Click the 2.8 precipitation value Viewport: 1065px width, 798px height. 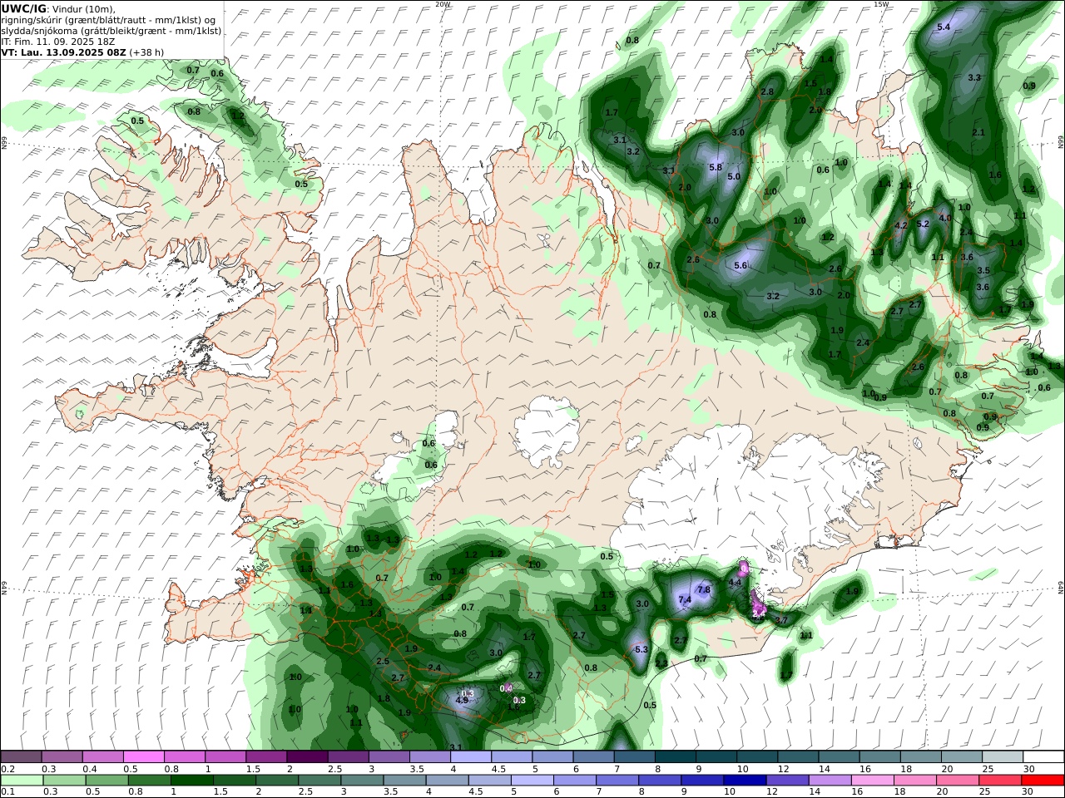coord(767,92)
